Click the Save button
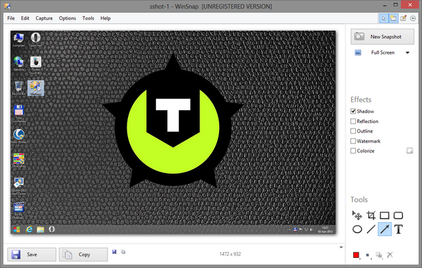 point(32,254)
